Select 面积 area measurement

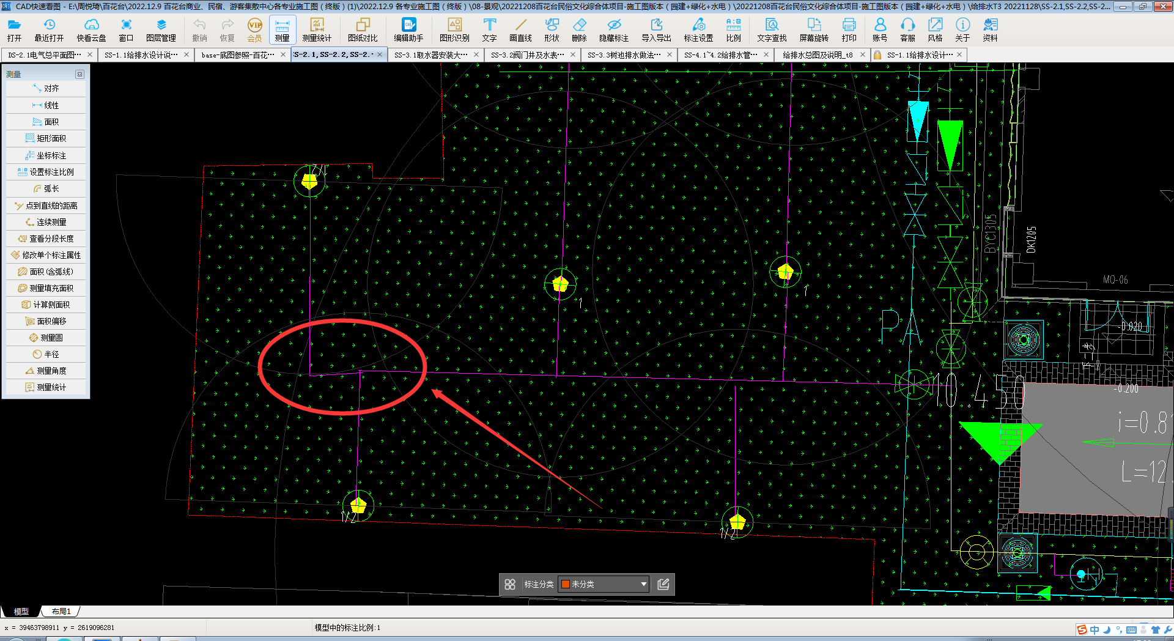point(46,122)
